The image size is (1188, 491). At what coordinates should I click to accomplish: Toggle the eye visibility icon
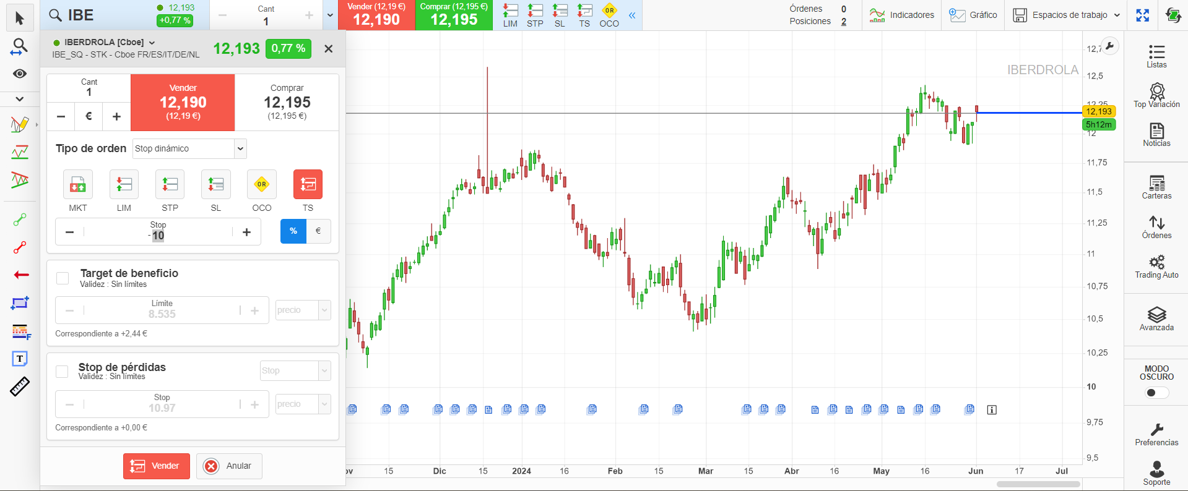tap(20, 74)
